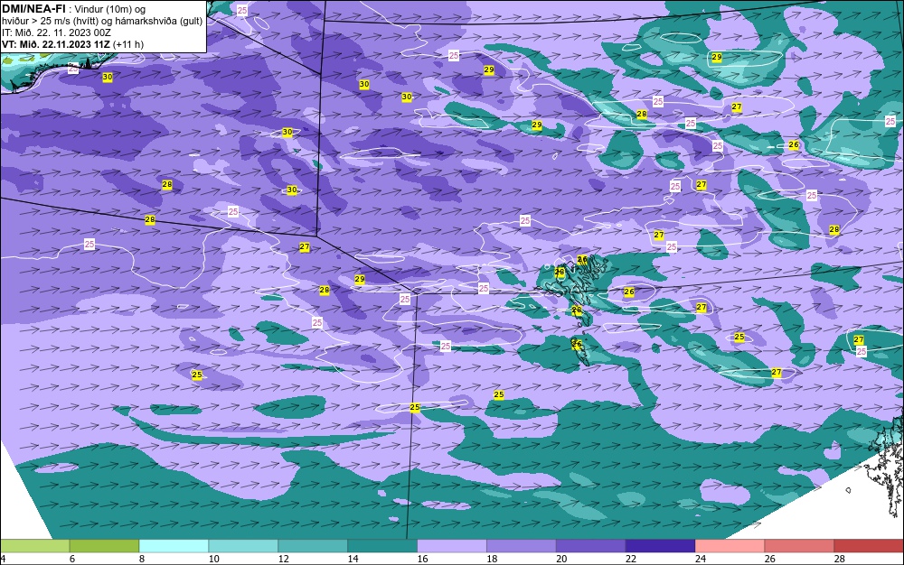Select the number "26" on the color bar scale
Image resolution: width=904 pixels, height=565 pixels.
click(769, 559)
